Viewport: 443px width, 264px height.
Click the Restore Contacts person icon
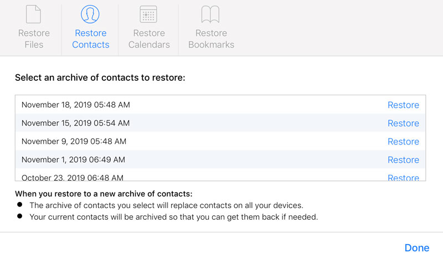pos(90,14)
